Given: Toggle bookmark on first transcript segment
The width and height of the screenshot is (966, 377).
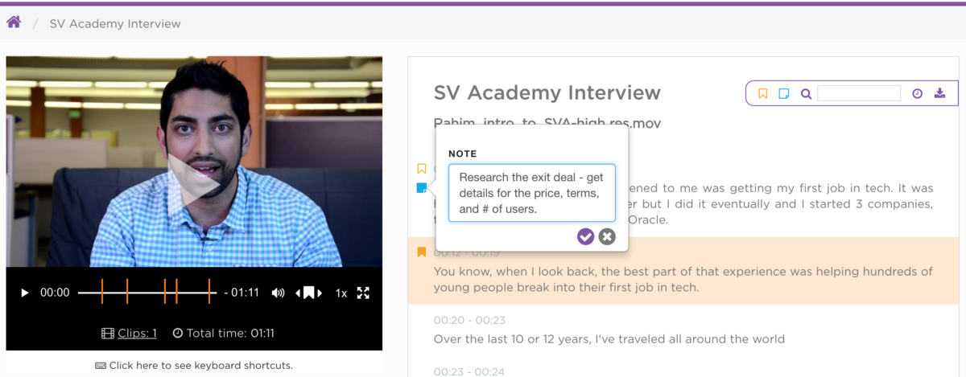Looking at the screenshot, I should pos(421,169).
